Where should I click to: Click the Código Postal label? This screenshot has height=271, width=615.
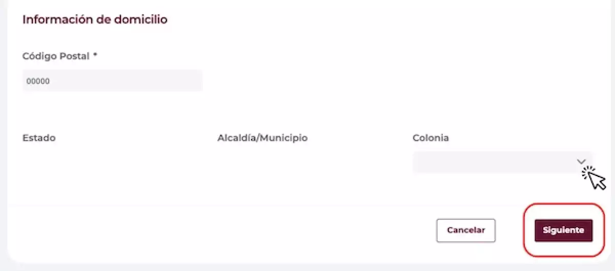(56, 56)
